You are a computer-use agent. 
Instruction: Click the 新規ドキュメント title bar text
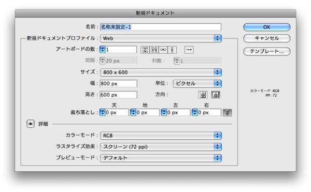coord(155,13)
